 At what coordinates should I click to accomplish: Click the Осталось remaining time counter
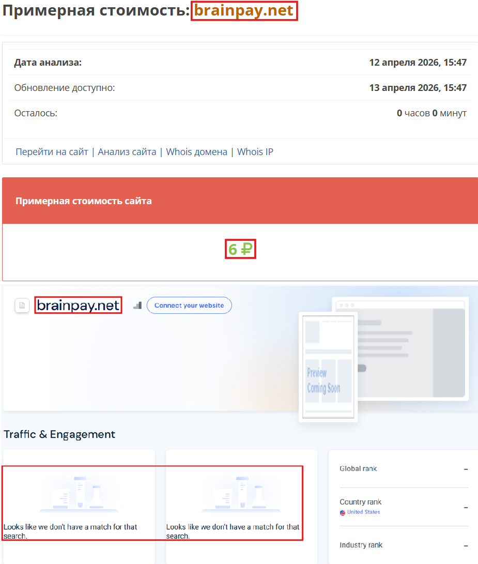431,113
